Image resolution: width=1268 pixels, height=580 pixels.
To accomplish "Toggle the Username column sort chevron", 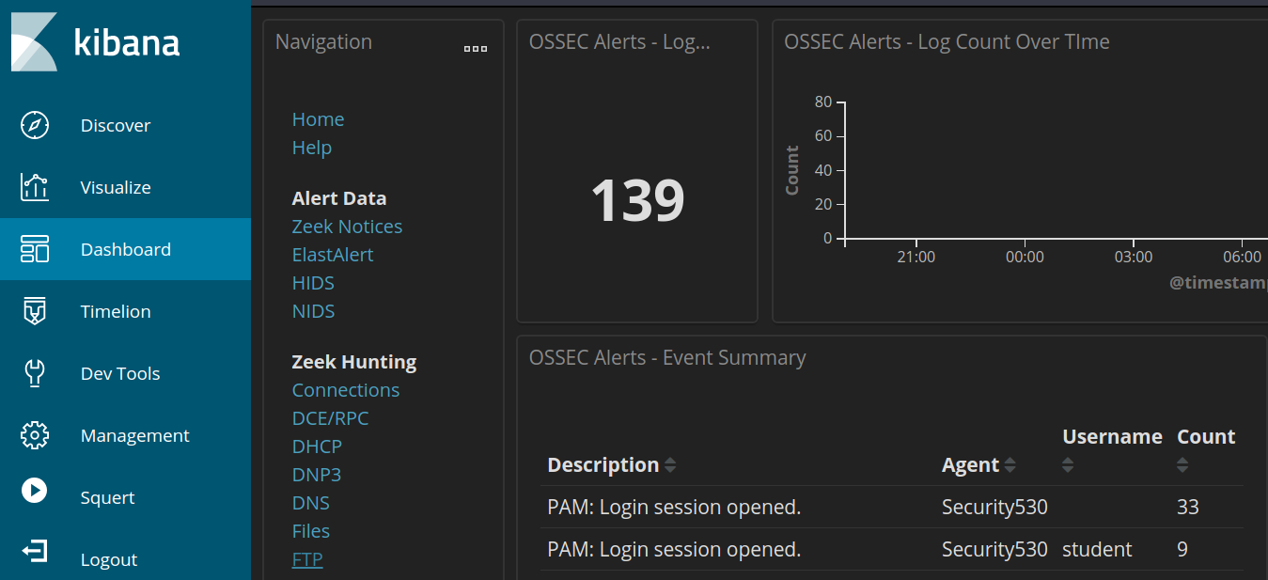I will point(1068,463).
